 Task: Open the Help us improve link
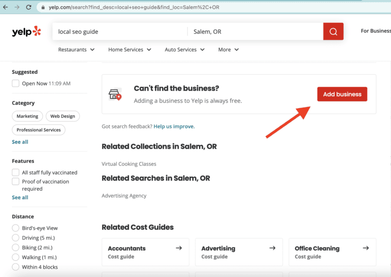174,126
